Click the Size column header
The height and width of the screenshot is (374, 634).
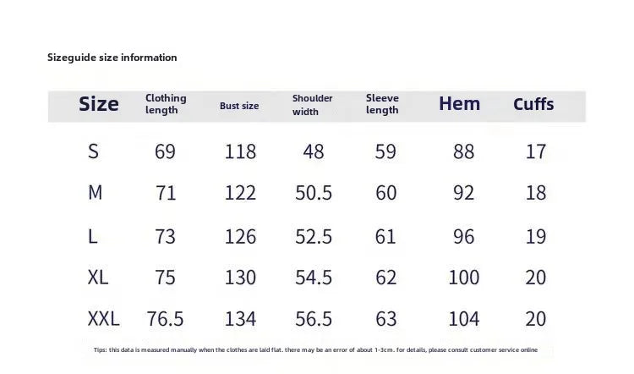pos(99,104)
